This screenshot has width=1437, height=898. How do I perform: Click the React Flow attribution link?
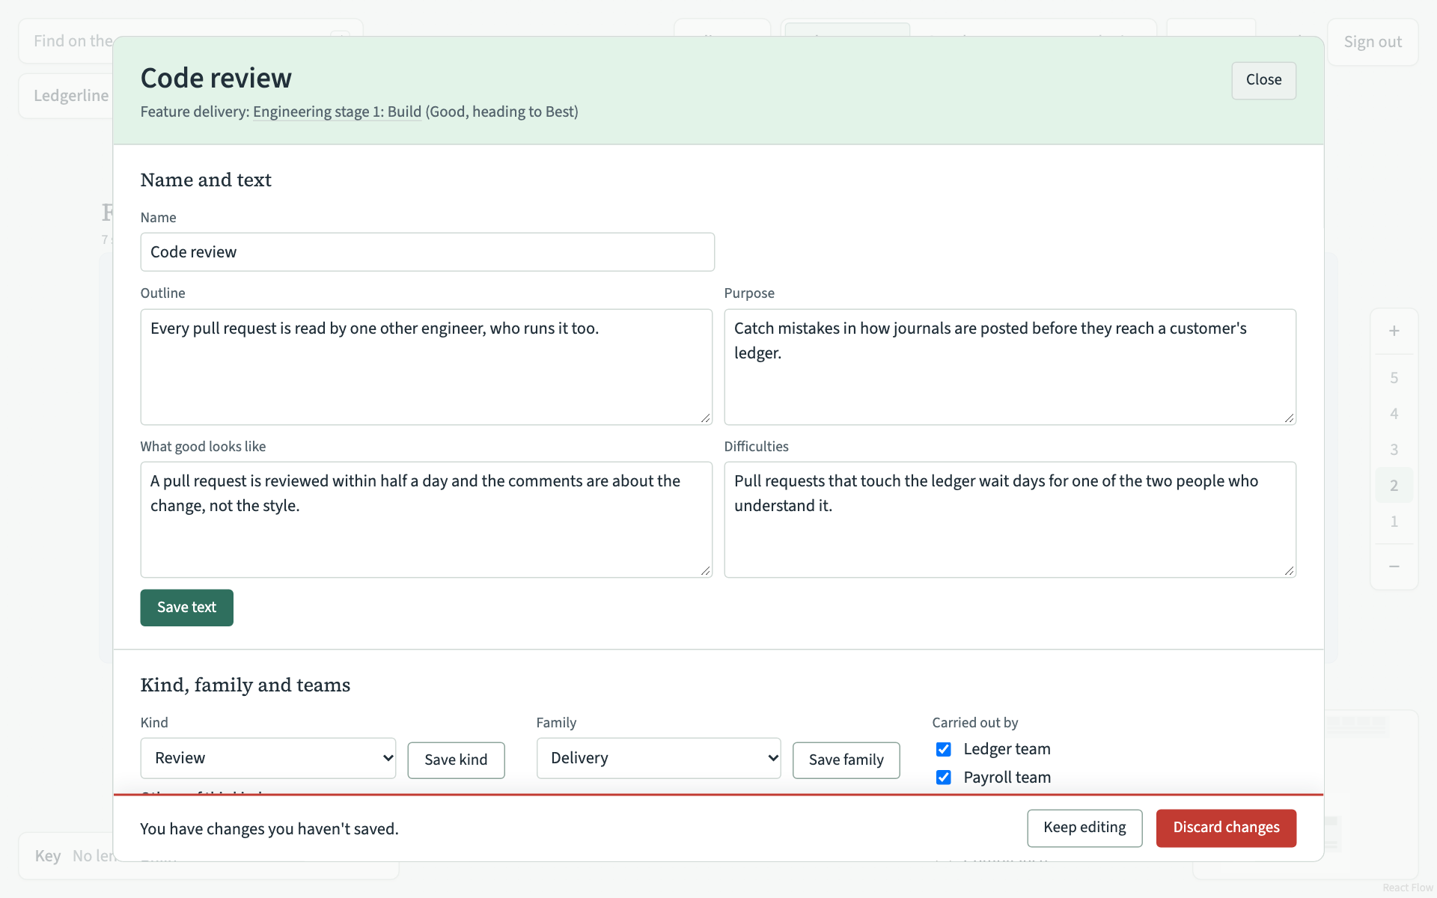click(x=1407, y=888)
